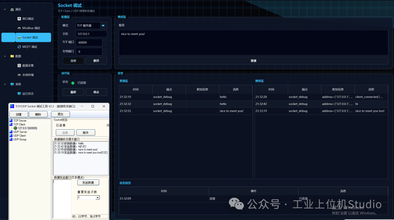394x220 pixels.
Task: Click the 通讯 group icon in sidebar
Action: coord(12,9)
